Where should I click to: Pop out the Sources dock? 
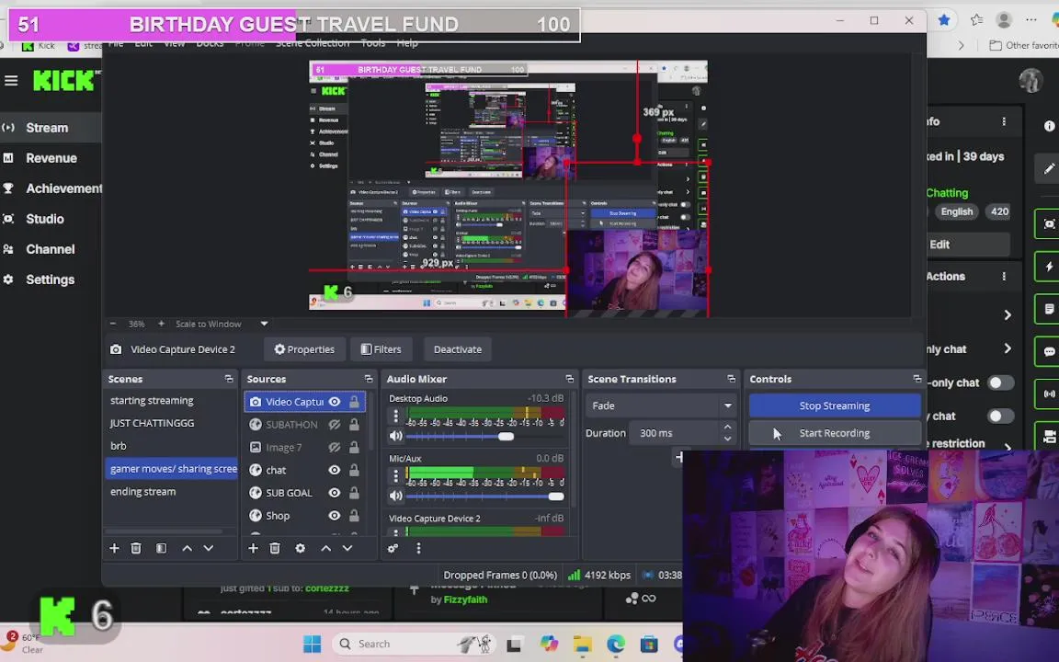(x=368, y=379)
